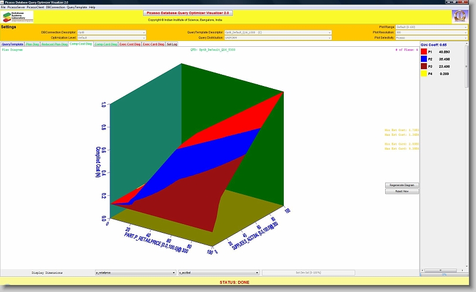The width and height of the screenshot is (476, 292).
Task: Select the yellow P4 plan color swatch
Action: (x=424, y=74)
